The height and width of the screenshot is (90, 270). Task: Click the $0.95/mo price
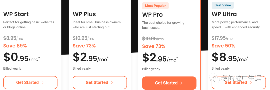click(x=22, y=57)
